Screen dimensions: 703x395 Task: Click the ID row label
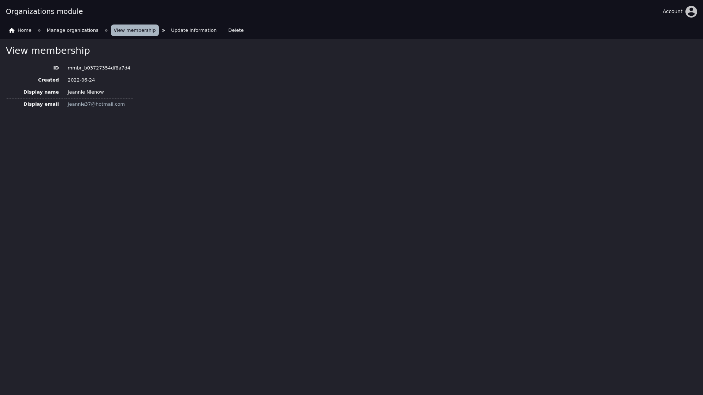pos(56,68)
